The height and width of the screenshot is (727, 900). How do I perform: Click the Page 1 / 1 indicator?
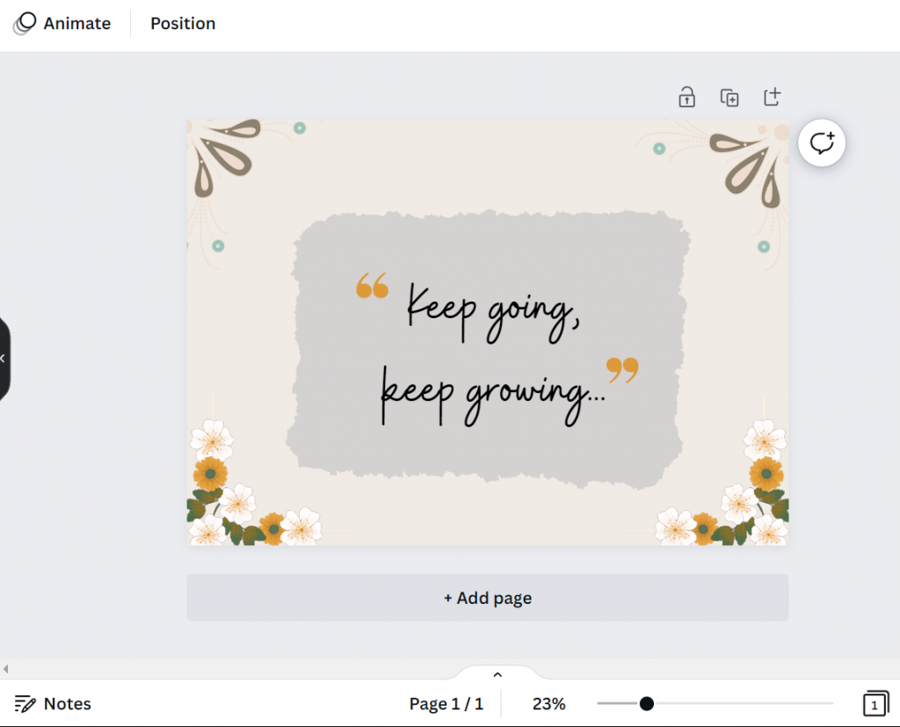click(x=446, y=703)
